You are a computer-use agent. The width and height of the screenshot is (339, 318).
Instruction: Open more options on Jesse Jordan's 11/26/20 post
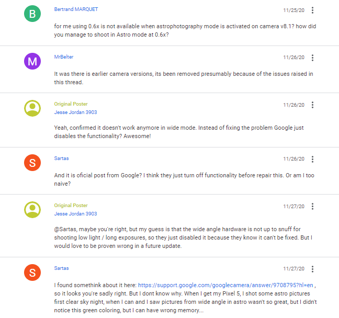coord(312,105)
